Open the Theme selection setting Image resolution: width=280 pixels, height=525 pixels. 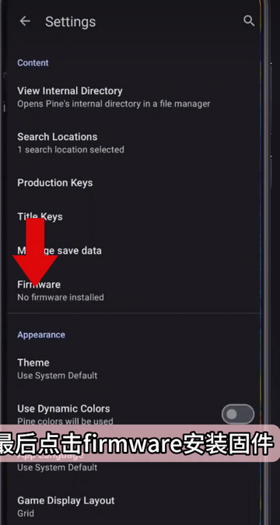134,369
